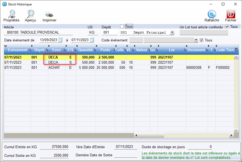
Task: Select the ACHAT event row
Action: pyautogui.click(x=54, y=67)
